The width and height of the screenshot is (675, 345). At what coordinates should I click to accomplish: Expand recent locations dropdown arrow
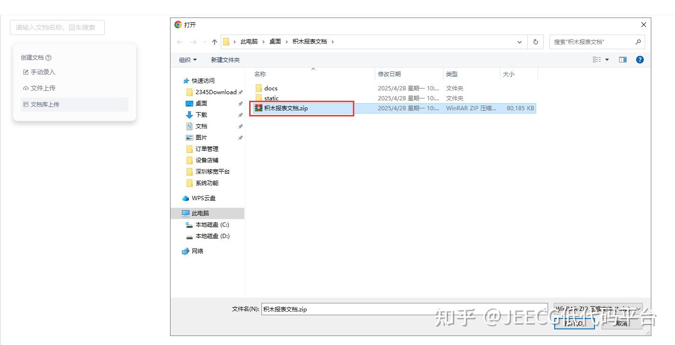coord(205,42)
